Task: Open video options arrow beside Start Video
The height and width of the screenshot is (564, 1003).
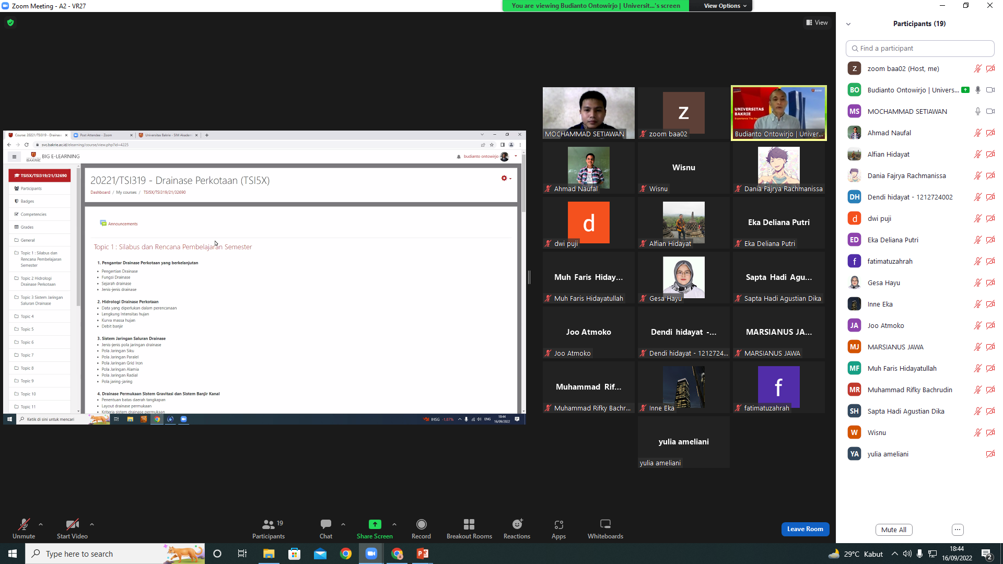Action: tap(92, 524)
